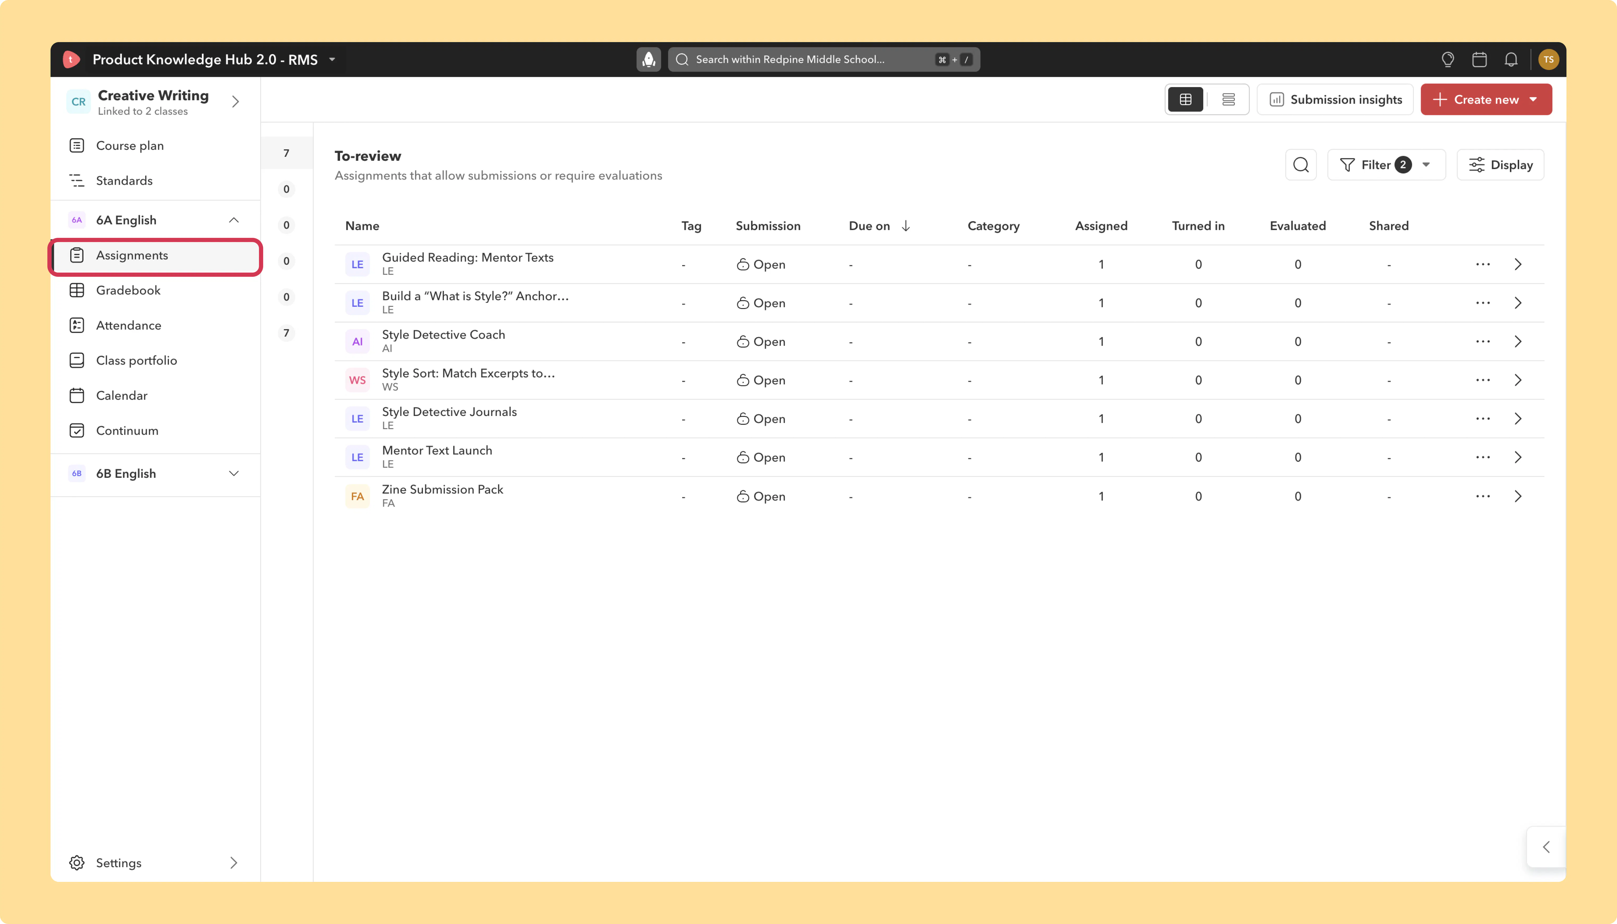Screen dimensions: 1617x924
Task: Click the Category column header
Action: coord(994,226)
